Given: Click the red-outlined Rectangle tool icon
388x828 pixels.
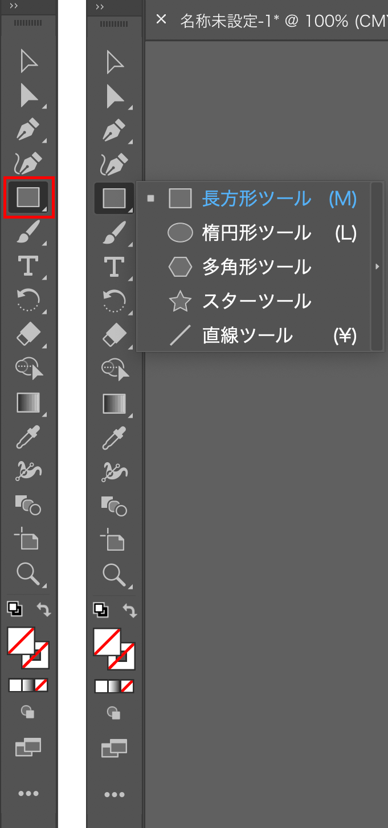Looking at the screenshot, I should [x=28, y=197].
